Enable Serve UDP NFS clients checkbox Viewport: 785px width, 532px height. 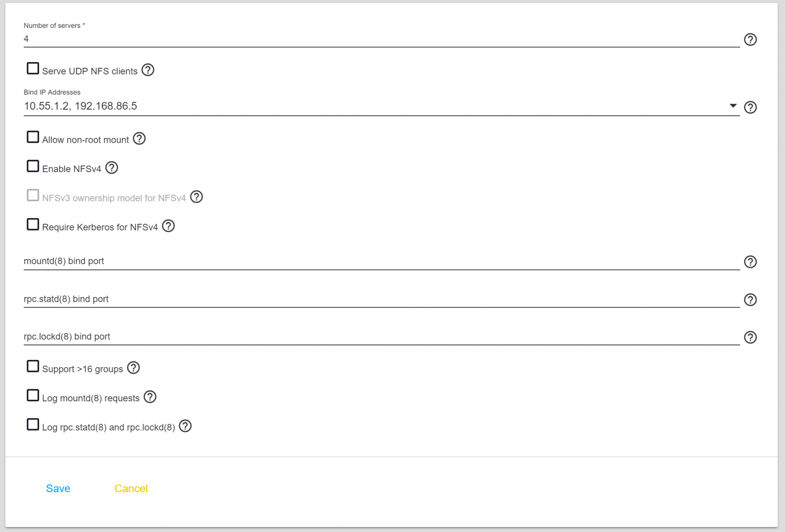33,69
